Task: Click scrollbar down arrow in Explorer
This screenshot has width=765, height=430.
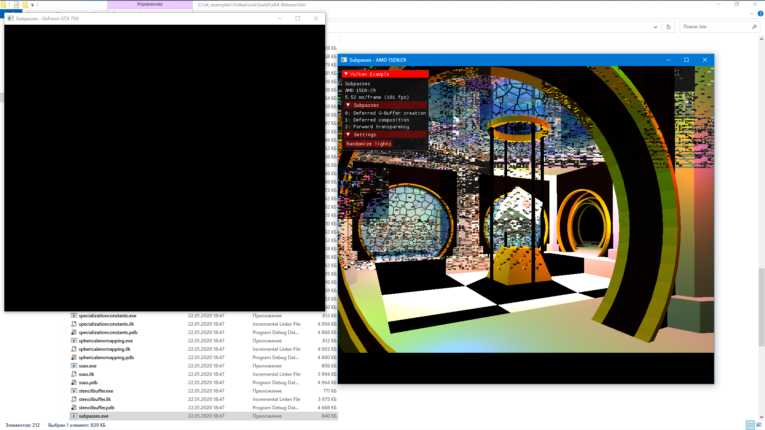Action: [x=761, y=417]
